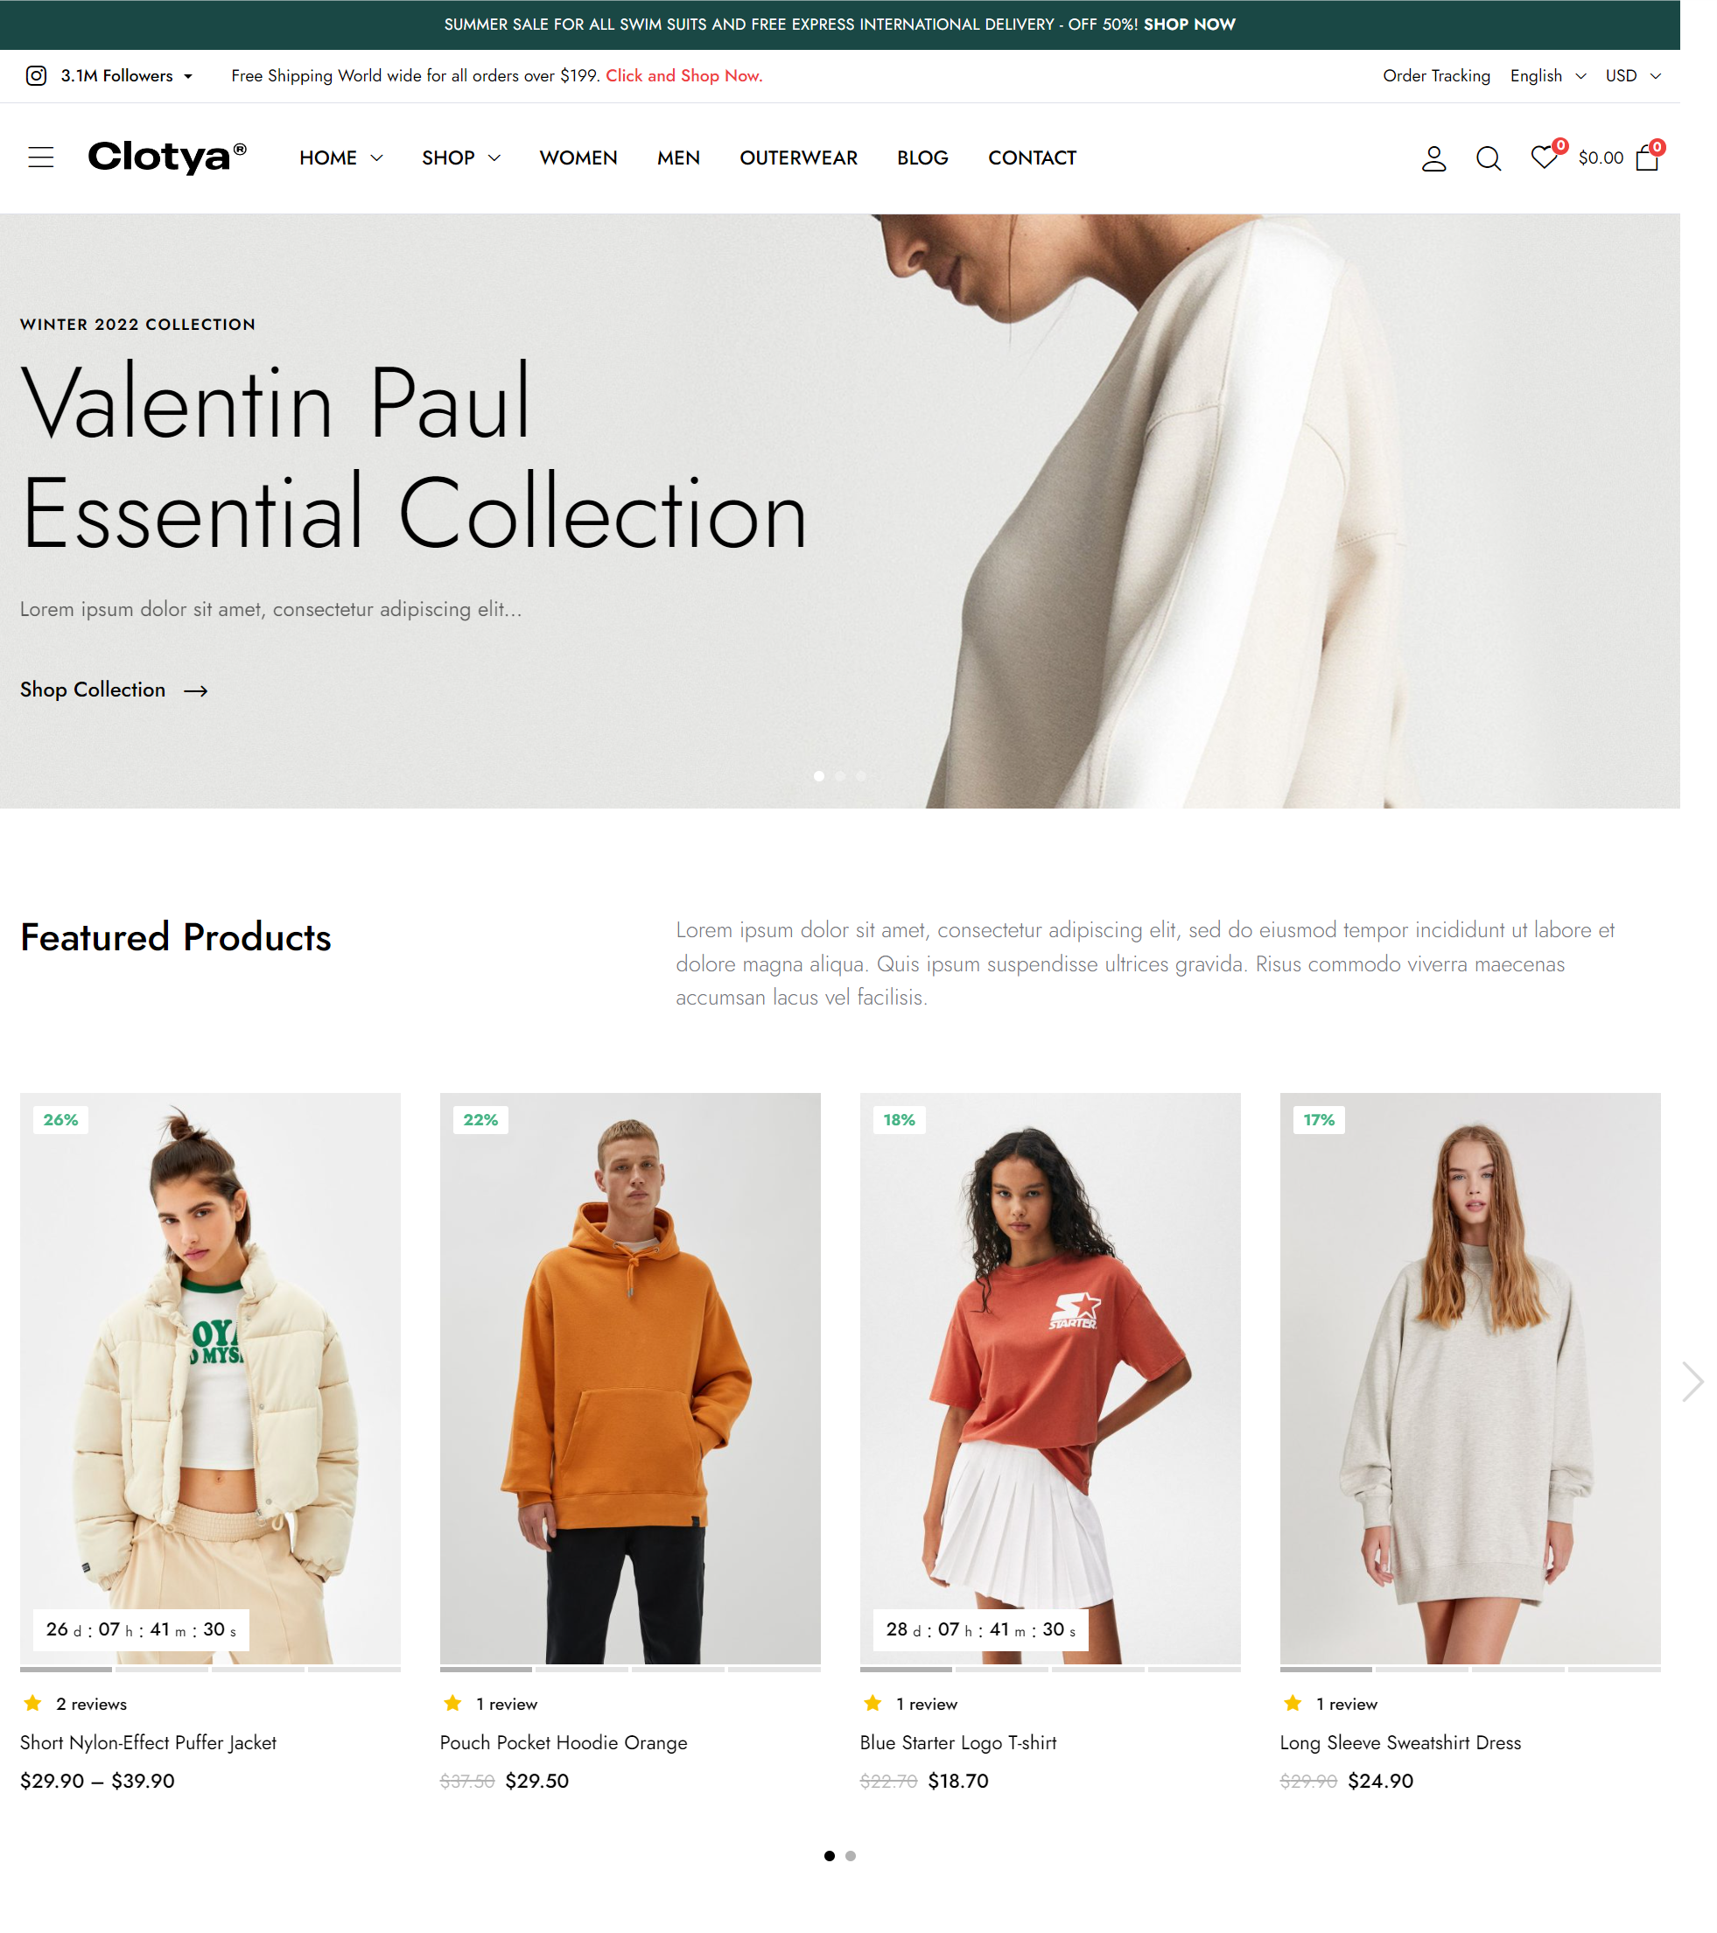Open the wishlist heart icon

tap(1544, 157)
